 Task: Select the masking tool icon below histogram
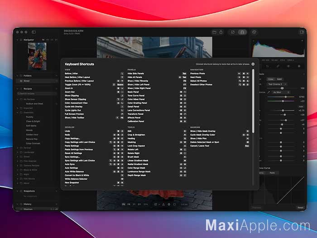click(x=288, y=66)
